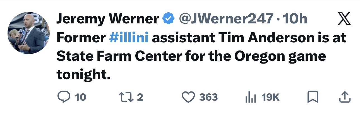Bookmark this tweet
The height and width of the screenshot is (114, 360).
point(312,97)
